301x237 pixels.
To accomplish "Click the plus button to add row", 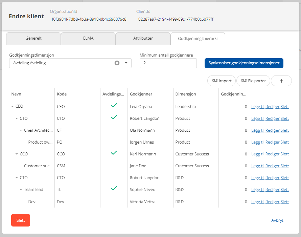I will [x=281, y=81].
